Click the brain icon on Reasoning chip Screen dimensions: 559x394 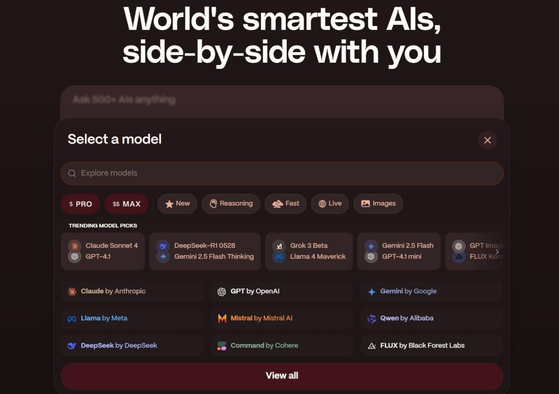(x=213, y=203)
